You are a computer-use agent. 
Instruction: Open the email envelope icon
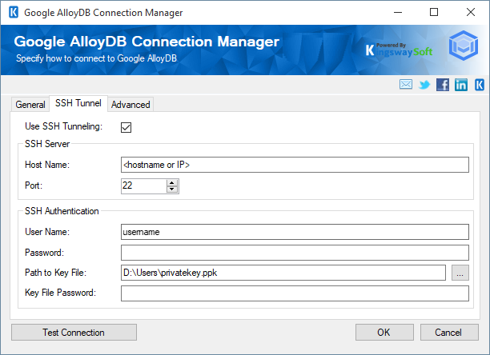[x=406, y=84]
